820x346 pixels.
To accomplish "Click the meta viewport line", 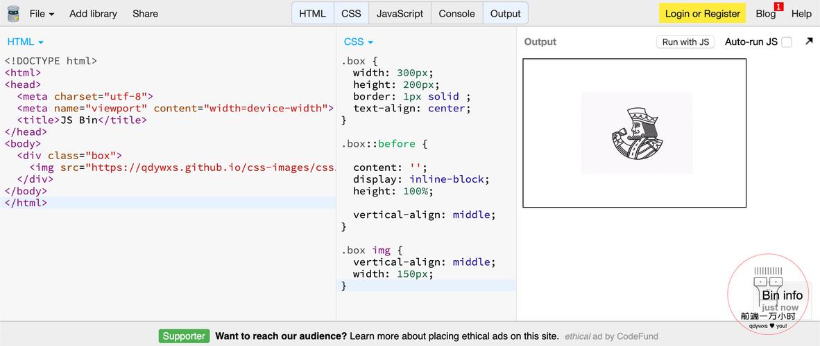I will (x=176, y=108).
